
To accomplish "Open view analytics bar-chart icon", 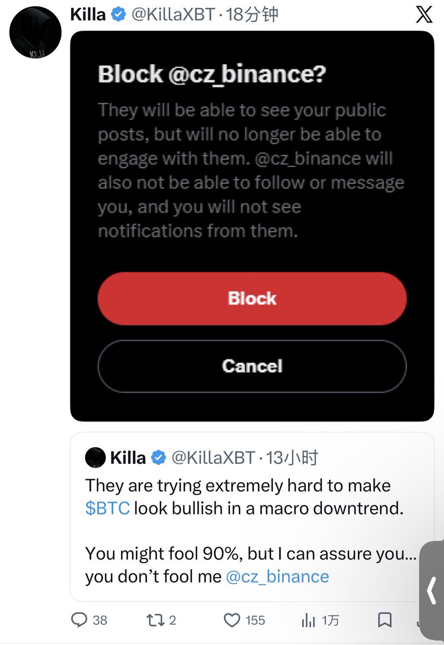I will 309,621.
